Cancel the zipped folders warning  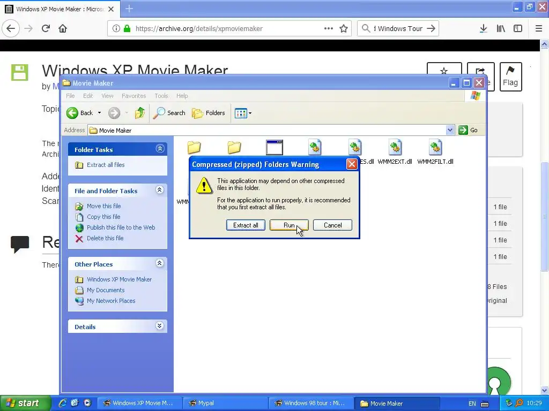(332, 225)
